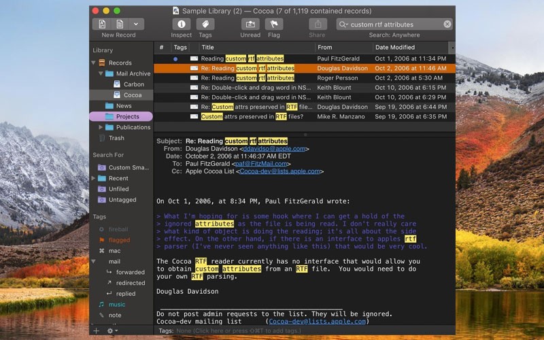Image resolution: width=544 pixels, height=340 pixels.
Task: Select the Cocoa mailbox
Action: click(x=121, y=95)
